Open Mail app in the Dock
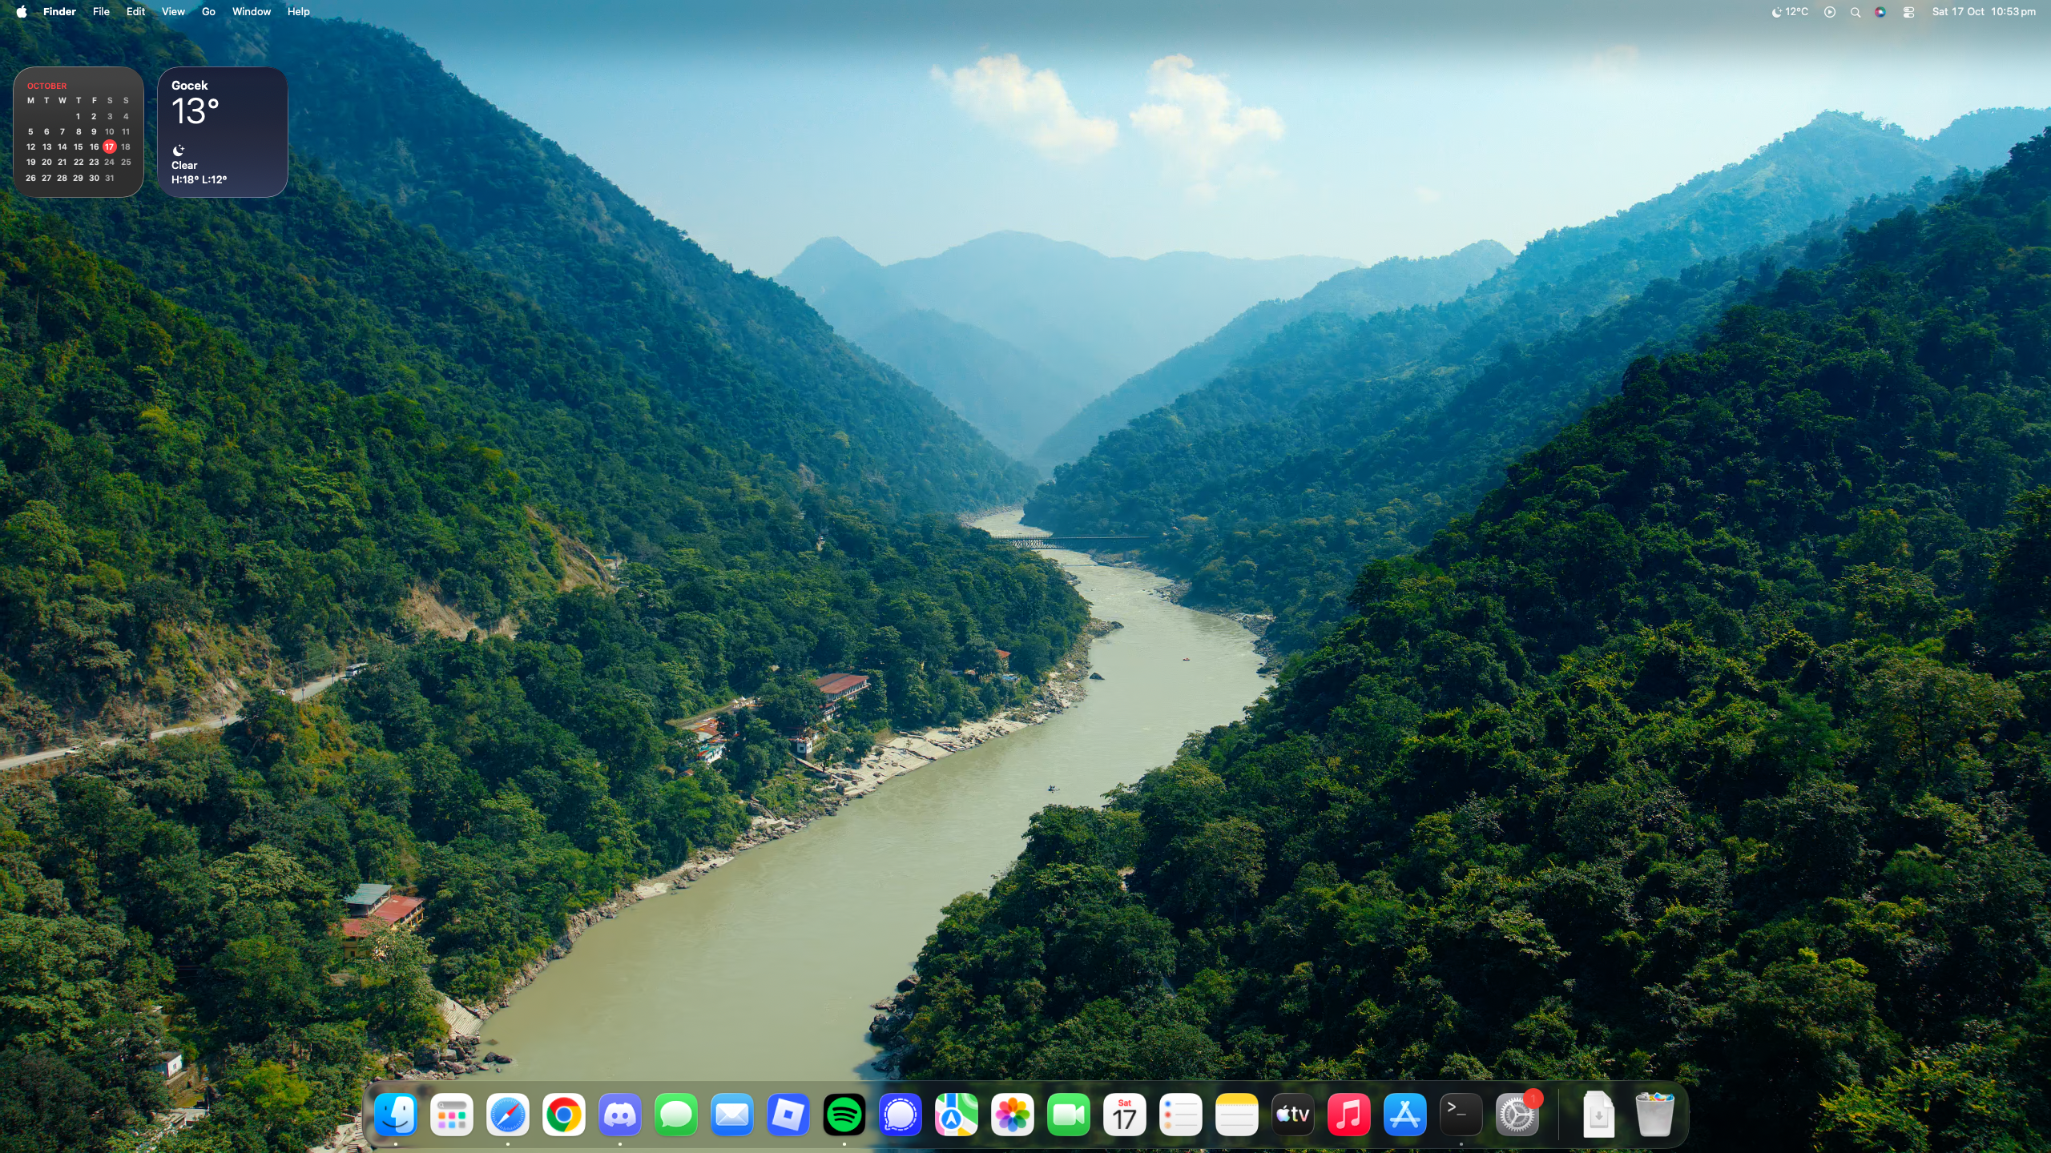 732,1115
